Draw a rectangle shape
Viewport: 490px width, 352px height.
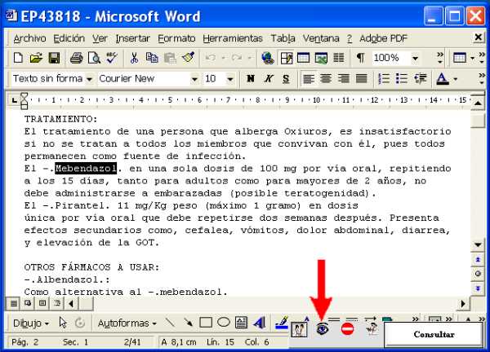(206, 323)
